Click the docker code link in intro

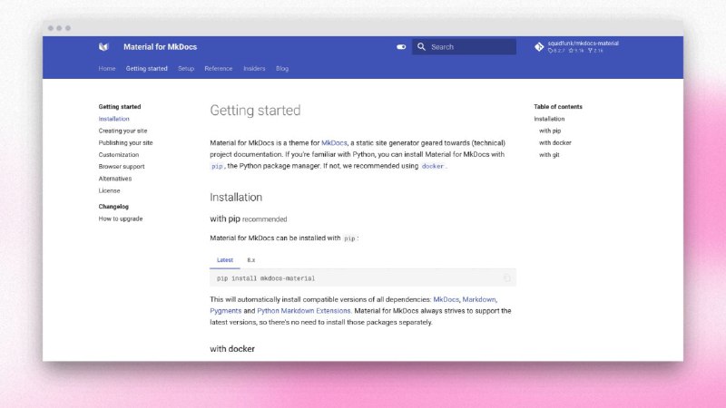coord(433,166)
